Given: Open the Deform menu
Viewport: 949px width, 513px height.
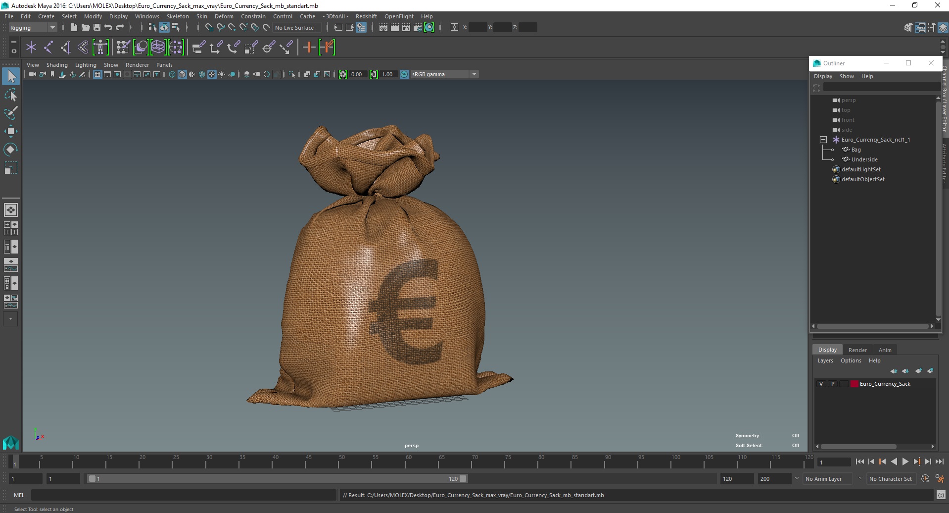Looking at the screenshot, I should click(224, 16).
